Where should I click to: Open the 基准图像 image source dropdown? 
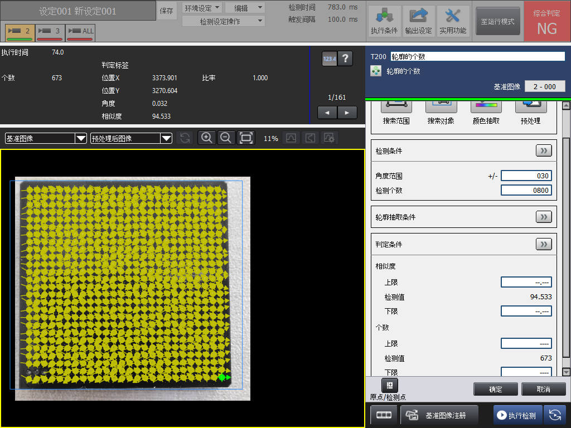pos(46,138)
